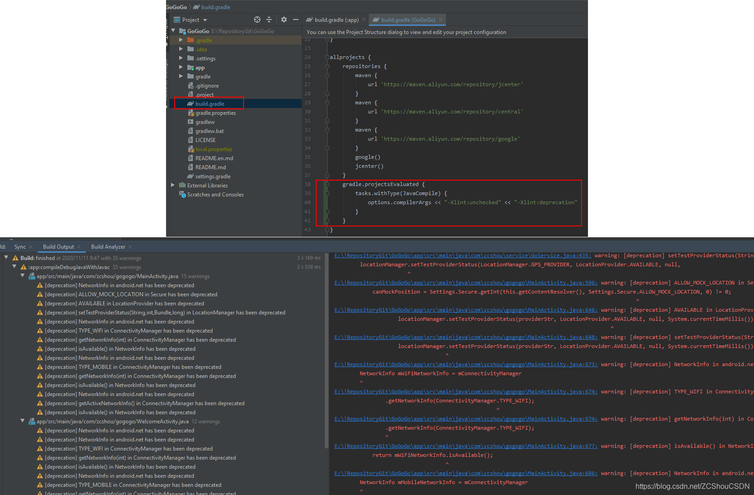The width and height of the screenshot is (754, 495).
Task: Open Project panel settings gear
Action: [x=284, y=20]
